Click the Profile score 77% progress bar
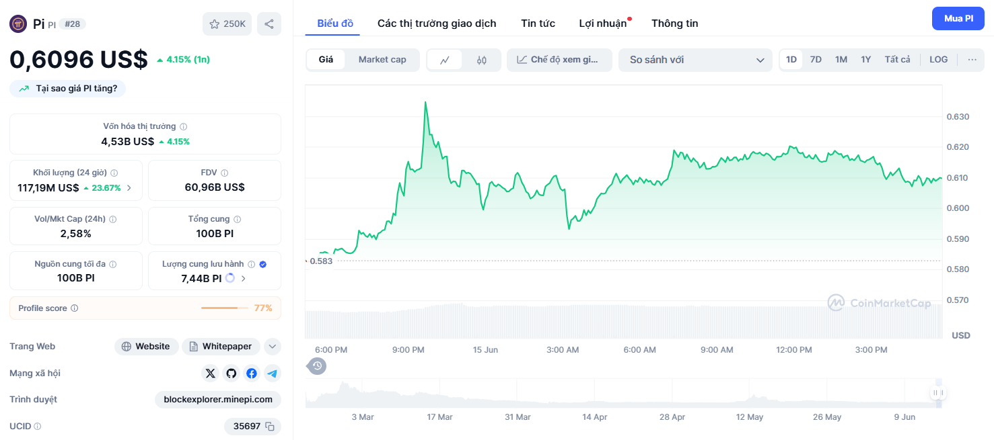This screenshot has width=994, height=440. (x=224, y=308)
